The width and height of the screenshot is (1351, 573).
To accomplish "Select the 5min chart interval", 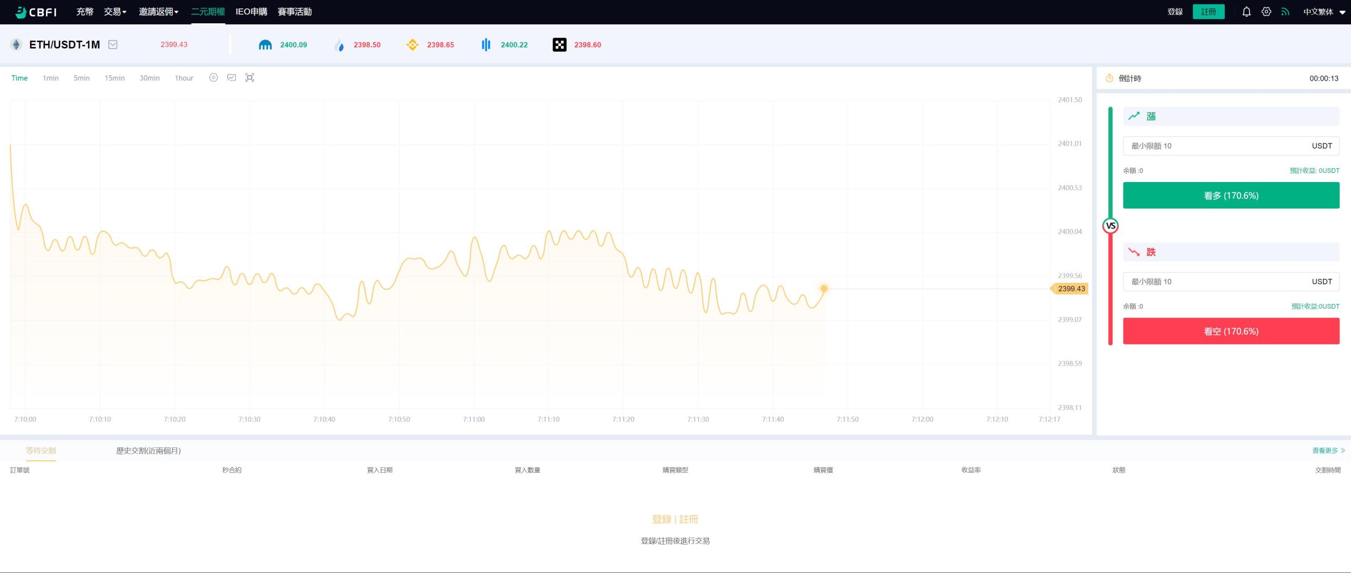I will [81, 78].
